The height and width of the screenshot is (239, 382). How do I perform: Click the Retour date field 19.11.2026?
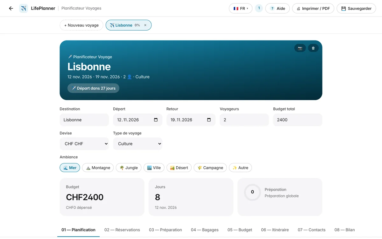[191, 120]
